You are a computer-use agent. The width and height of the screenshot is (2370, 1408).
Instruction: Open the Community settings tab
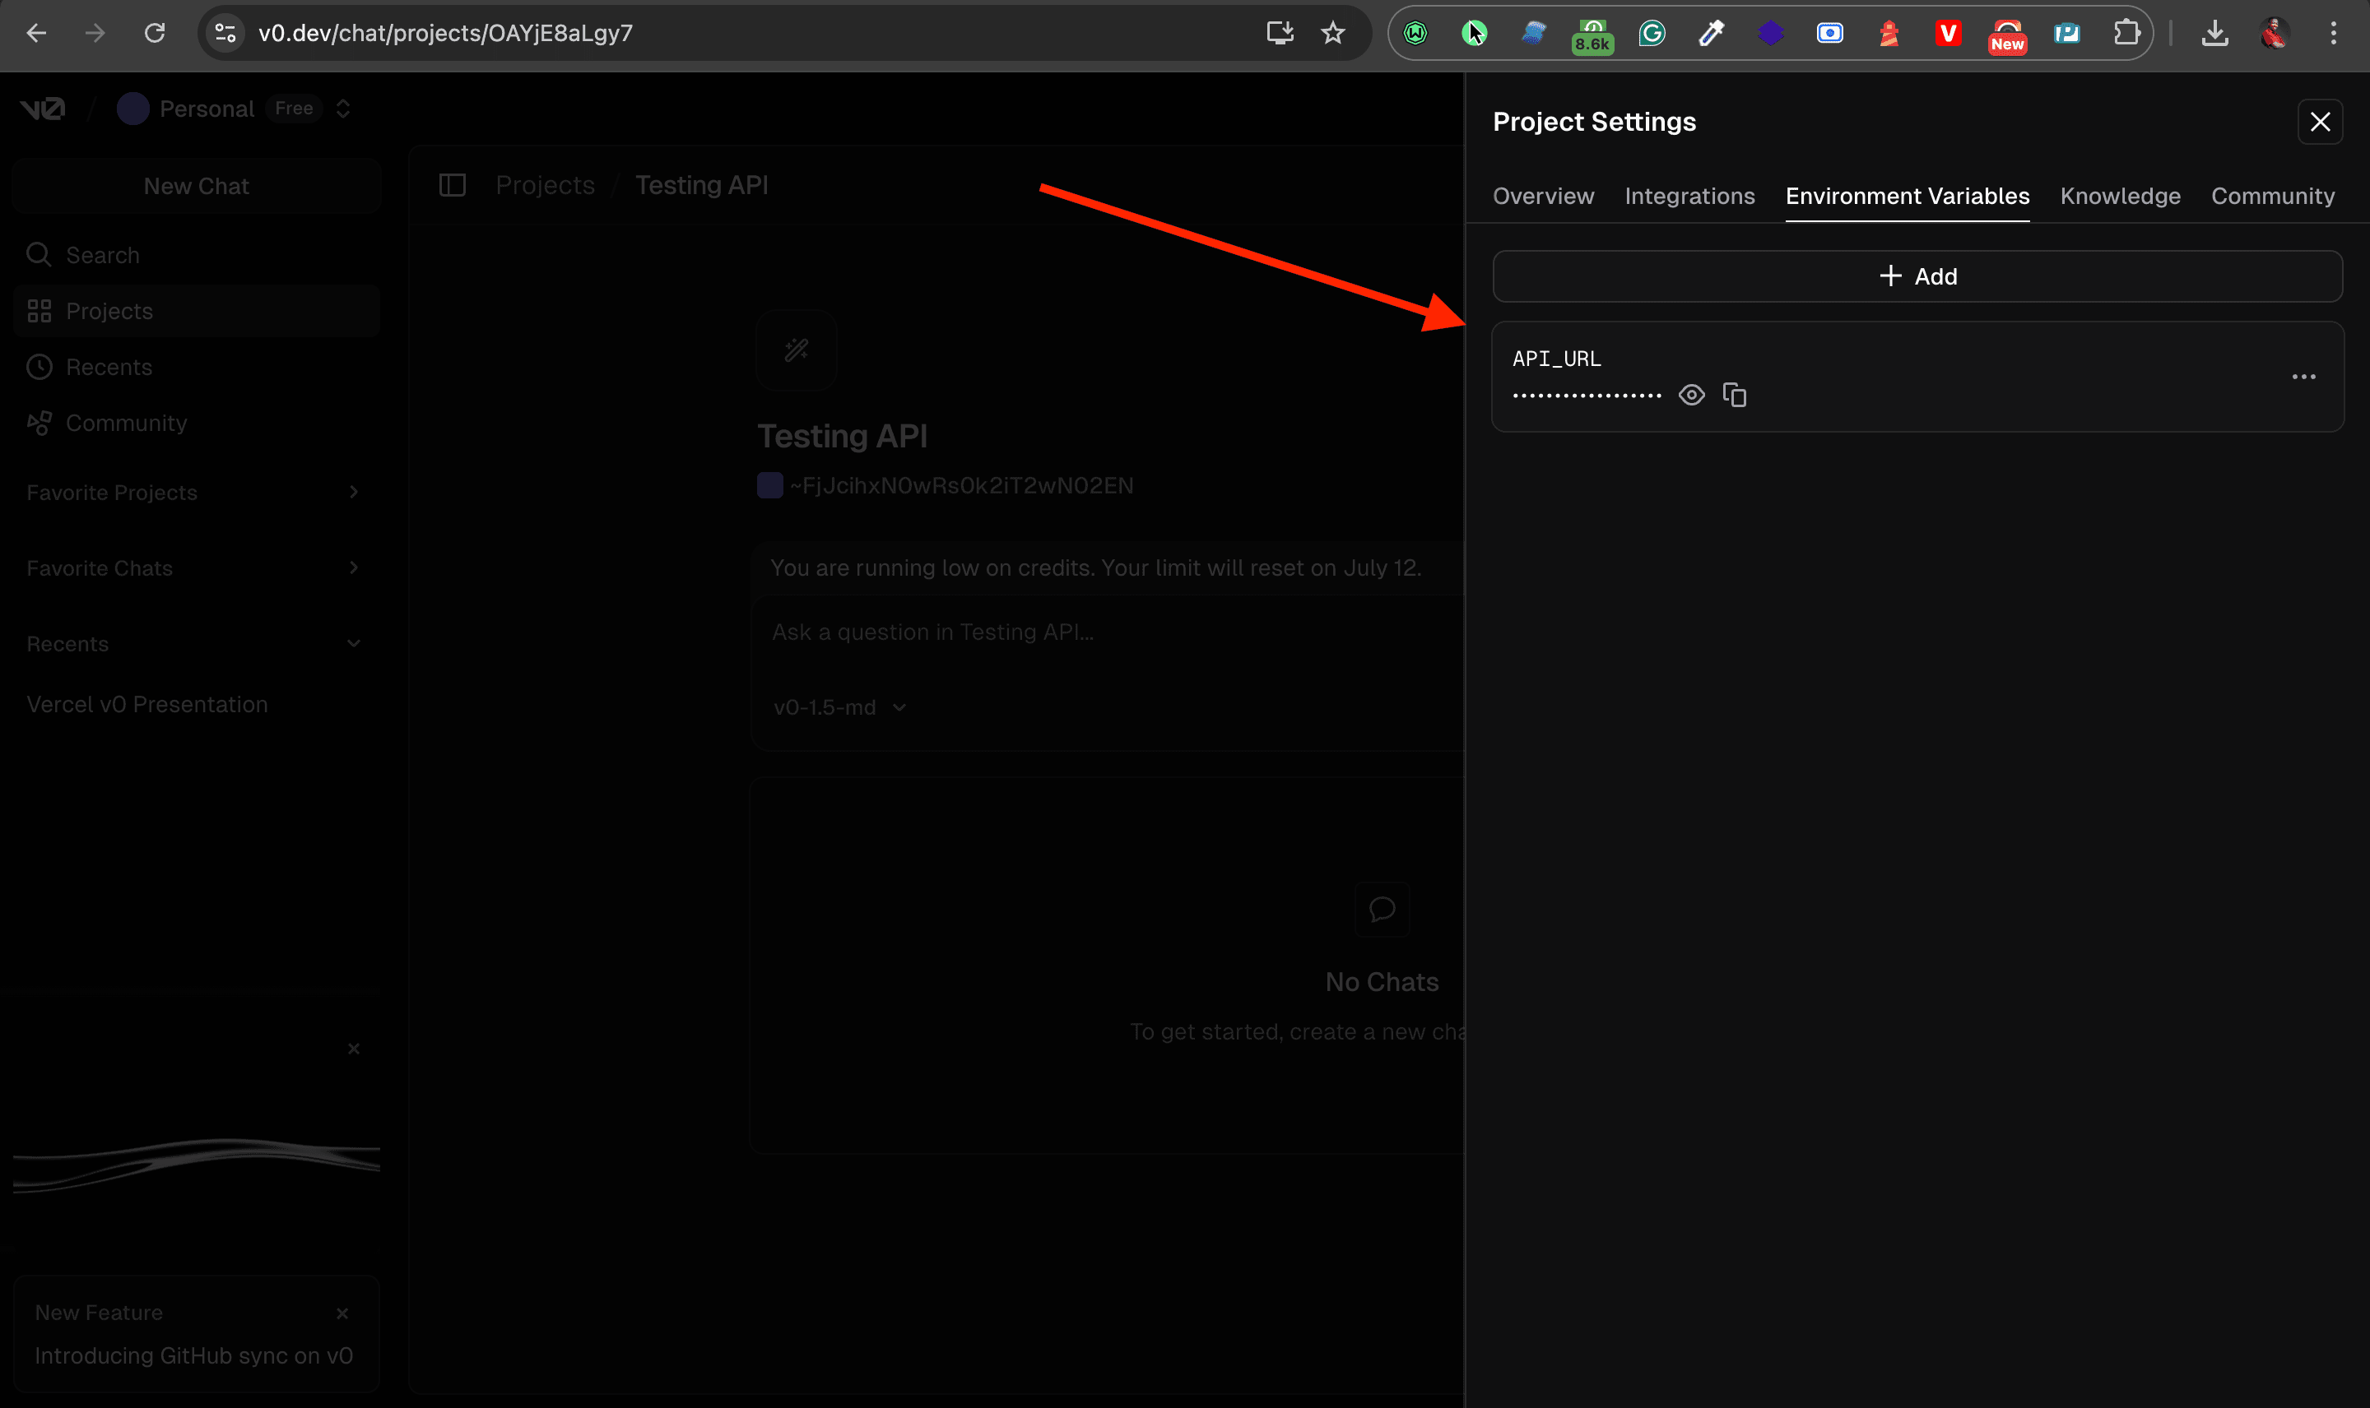coord(2272,197)
